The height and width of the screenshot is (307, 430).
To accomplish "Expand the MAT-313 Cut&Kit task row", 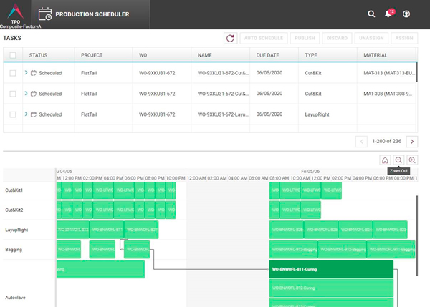I will pos(26,72).
